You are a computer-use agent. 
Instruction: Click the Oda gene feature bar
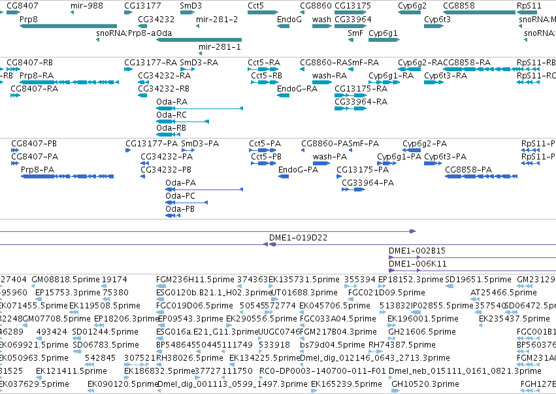[x=199, y=40]
